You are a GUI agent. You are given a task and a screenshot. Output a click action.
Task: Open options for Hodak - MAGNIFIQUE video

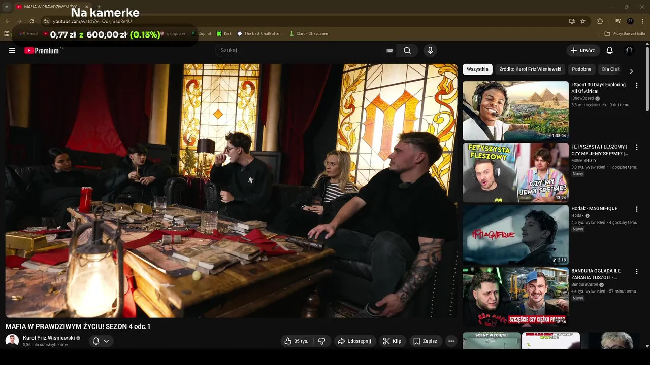(x=636, y=209)
